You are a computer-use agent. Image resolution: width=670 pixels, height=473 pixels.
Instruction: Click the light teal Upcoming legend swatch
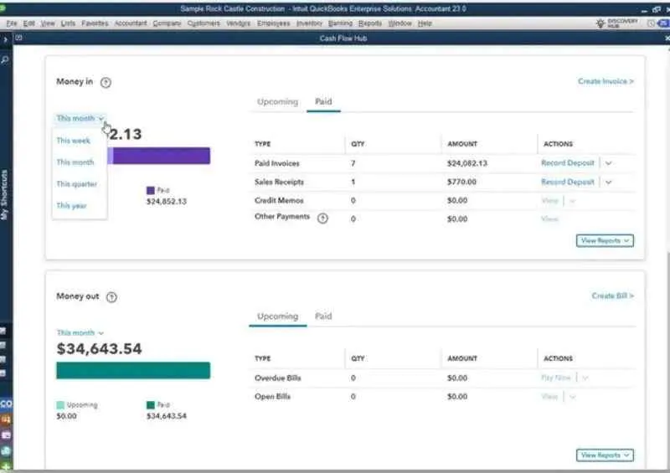(60, 405)
